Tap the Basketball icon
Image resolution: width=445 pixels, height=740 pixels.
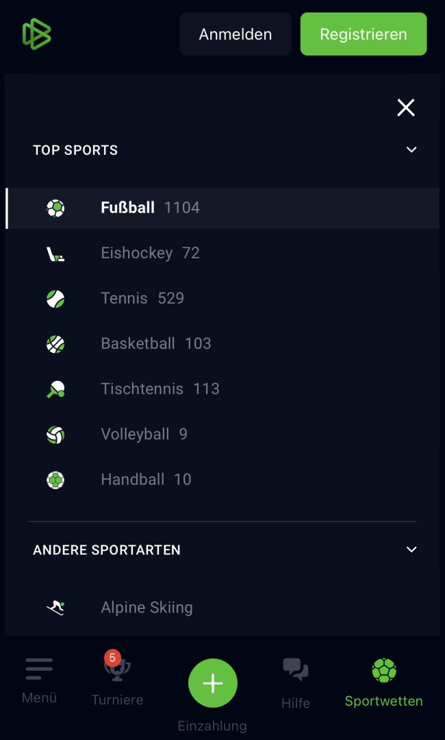click(55, 344)
